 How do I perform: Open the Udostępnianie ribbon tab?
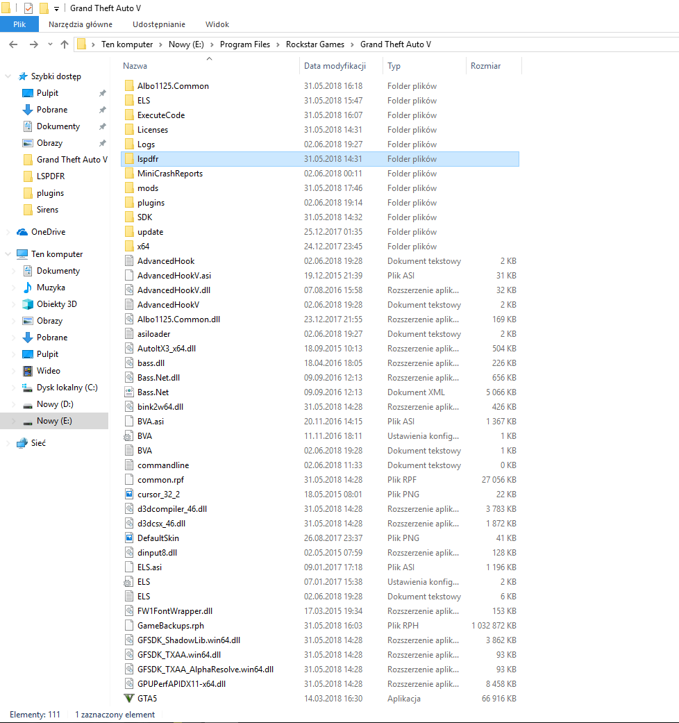click(x=159, y=24)
